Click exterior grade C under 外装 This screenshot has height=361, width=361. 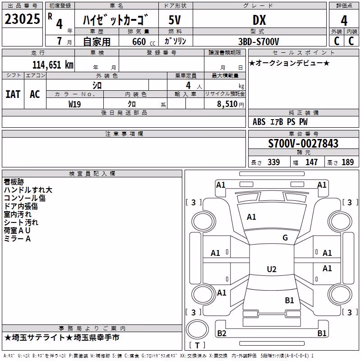click(337, 41)
